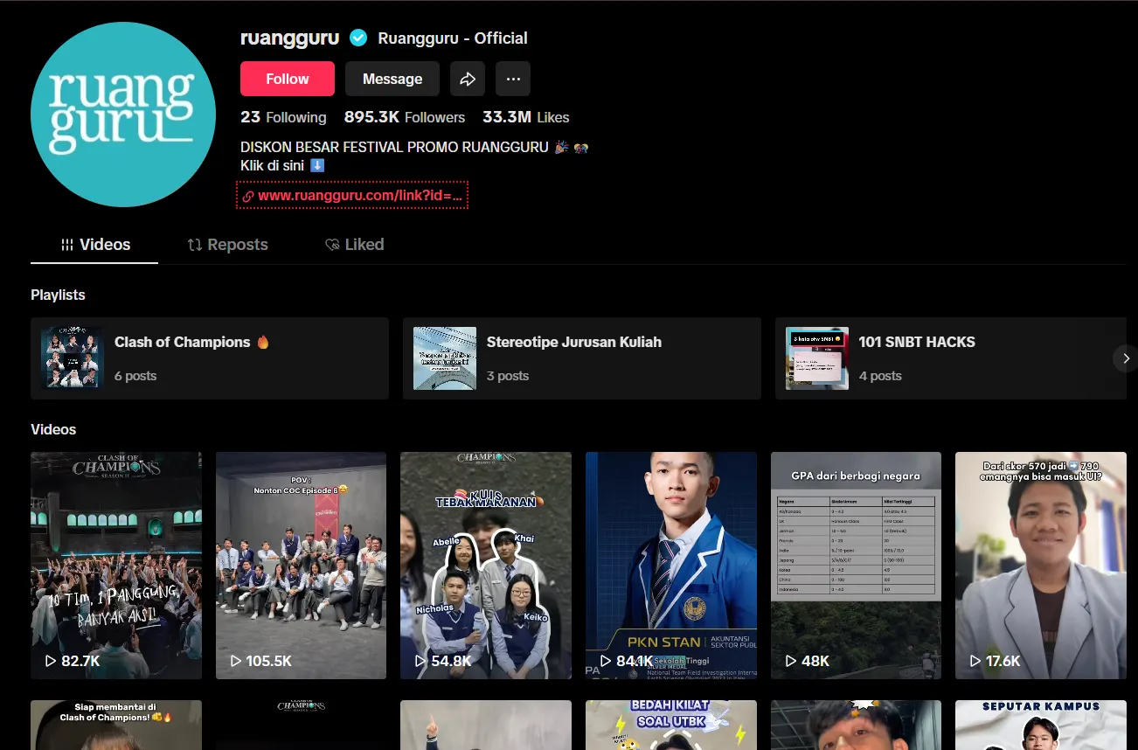Switch to the Videos tab

(94, 245)
